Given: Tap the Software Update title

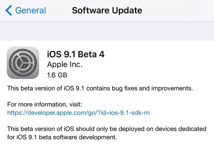Looking at the screenshot, I should (x=107, y=10).
